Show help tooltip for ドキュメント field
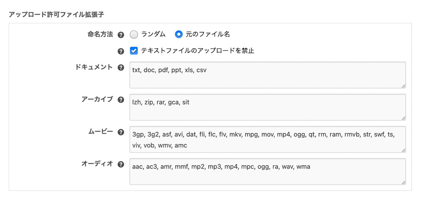This screenshot has width=421, height=199. 121,68
